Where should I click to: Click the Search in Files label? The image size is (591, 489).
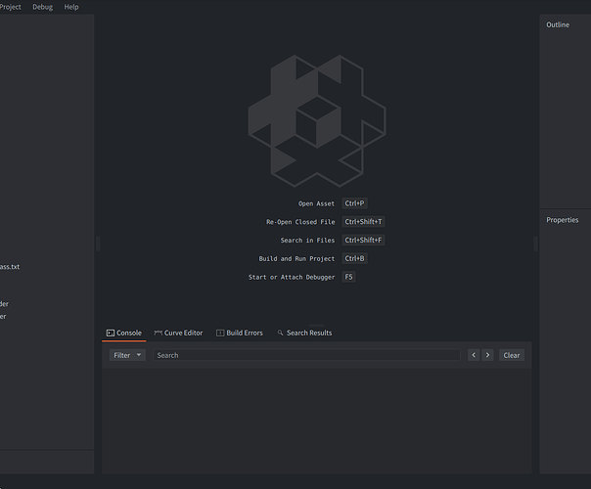tap(307, 241)
